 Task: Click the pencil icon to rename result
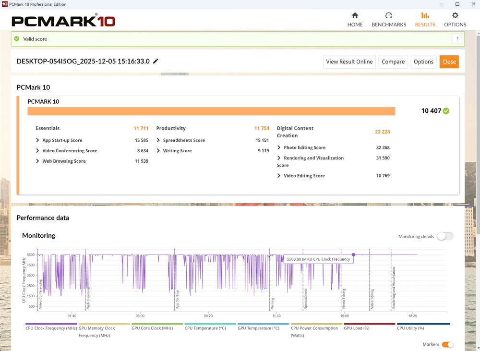tap(156, 61)
